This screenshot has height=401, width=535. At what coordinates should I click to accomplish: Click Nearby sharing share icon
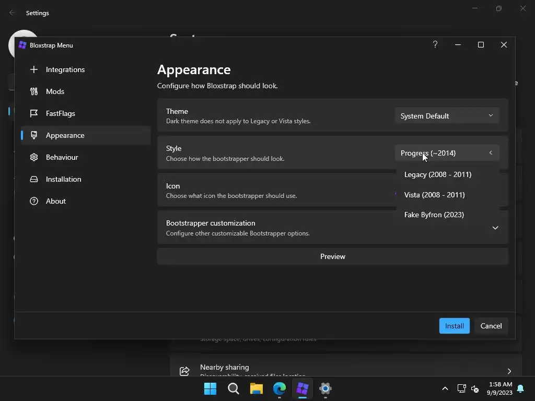[x=184, y=371]
